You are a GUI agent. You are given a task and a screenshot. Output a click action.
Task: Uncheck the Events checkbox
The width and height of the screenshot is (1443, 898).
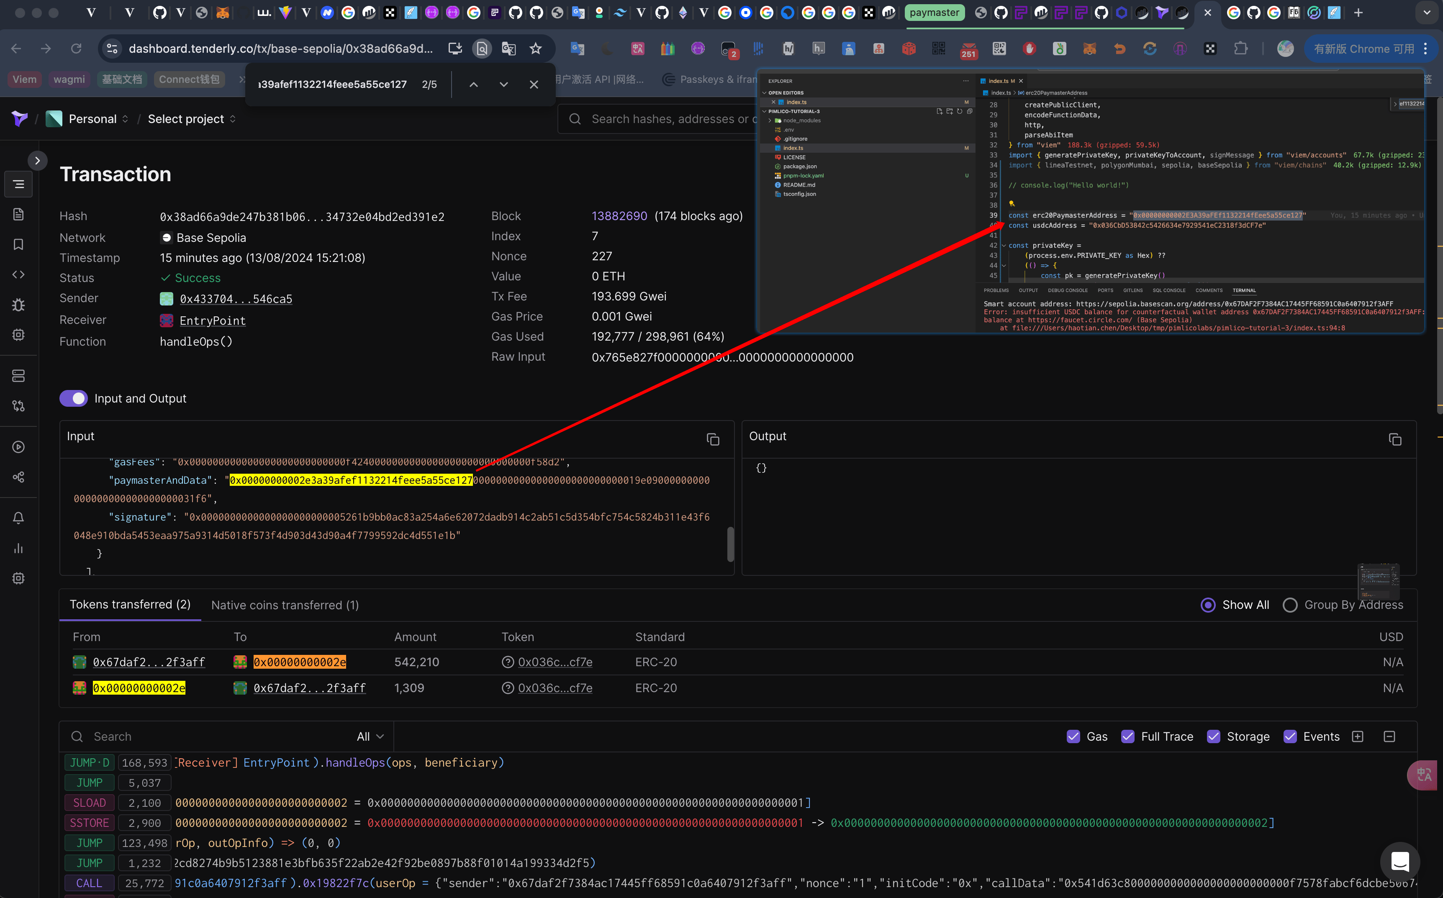coord(1290,736)
